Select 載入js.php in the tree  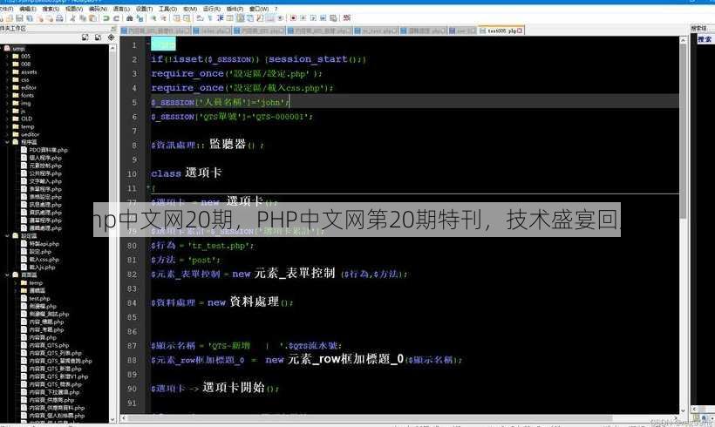43,267
